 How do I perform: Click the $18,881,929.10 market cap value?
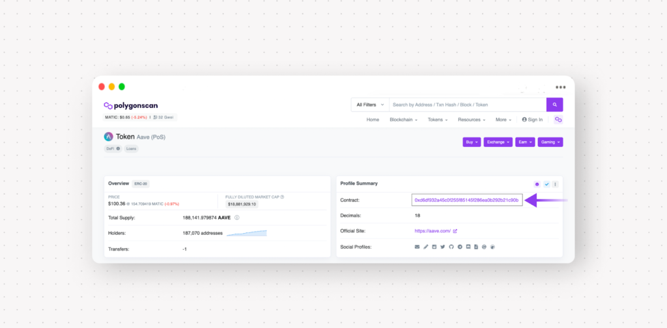tap(242, 204)
